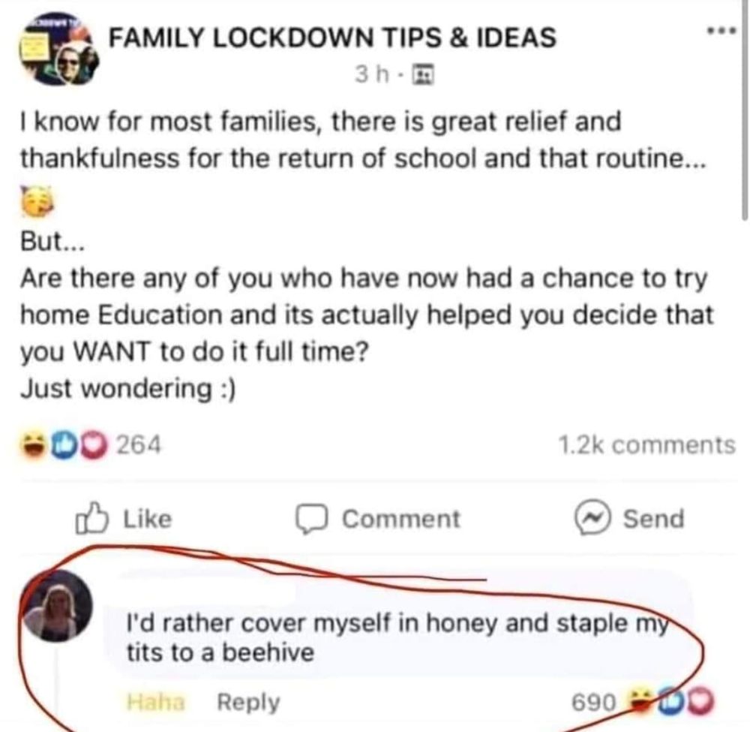Viewport: 750px width, 732px height.
Task: Click the kissing face emoji in post
Action: (37, 201)
